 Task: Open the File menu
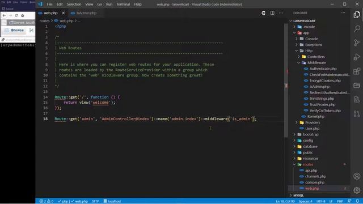pos(49,4)
